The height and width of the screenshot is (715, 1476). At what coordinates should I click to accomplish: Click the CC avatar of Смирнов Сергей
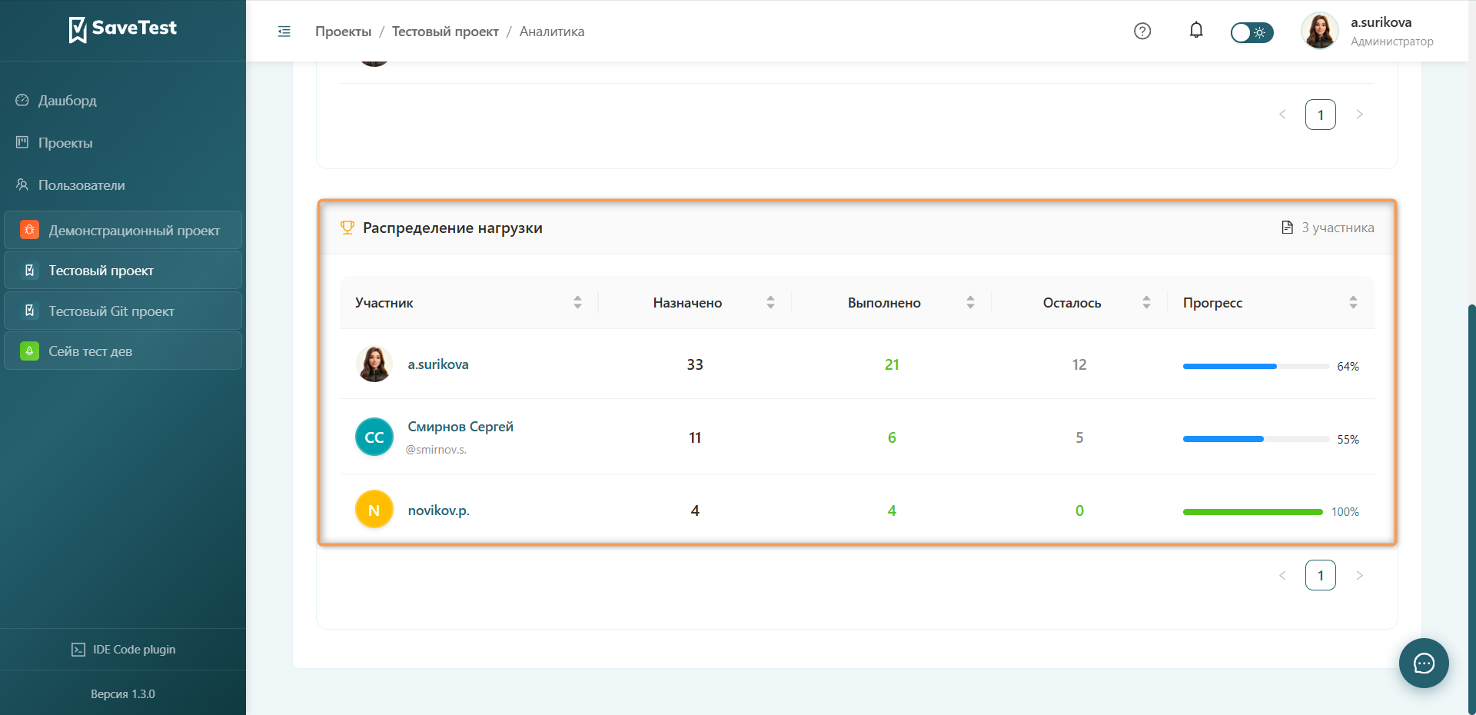(374, 437)
